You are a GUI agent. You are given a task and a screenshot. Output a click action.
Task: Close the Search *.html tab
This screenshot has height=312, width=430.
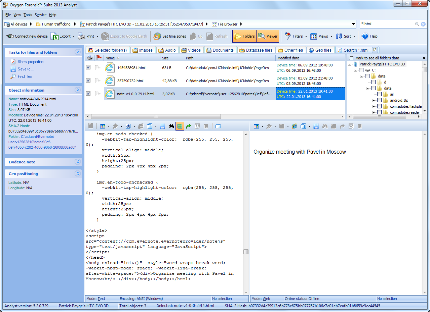375,50
